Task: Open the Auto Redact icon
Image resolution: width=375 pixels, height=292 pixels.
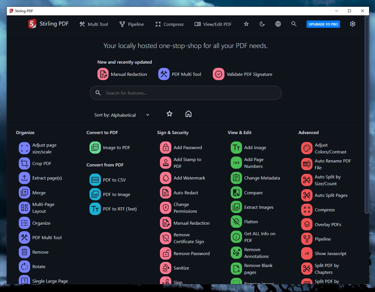Action: pos(166,193)
